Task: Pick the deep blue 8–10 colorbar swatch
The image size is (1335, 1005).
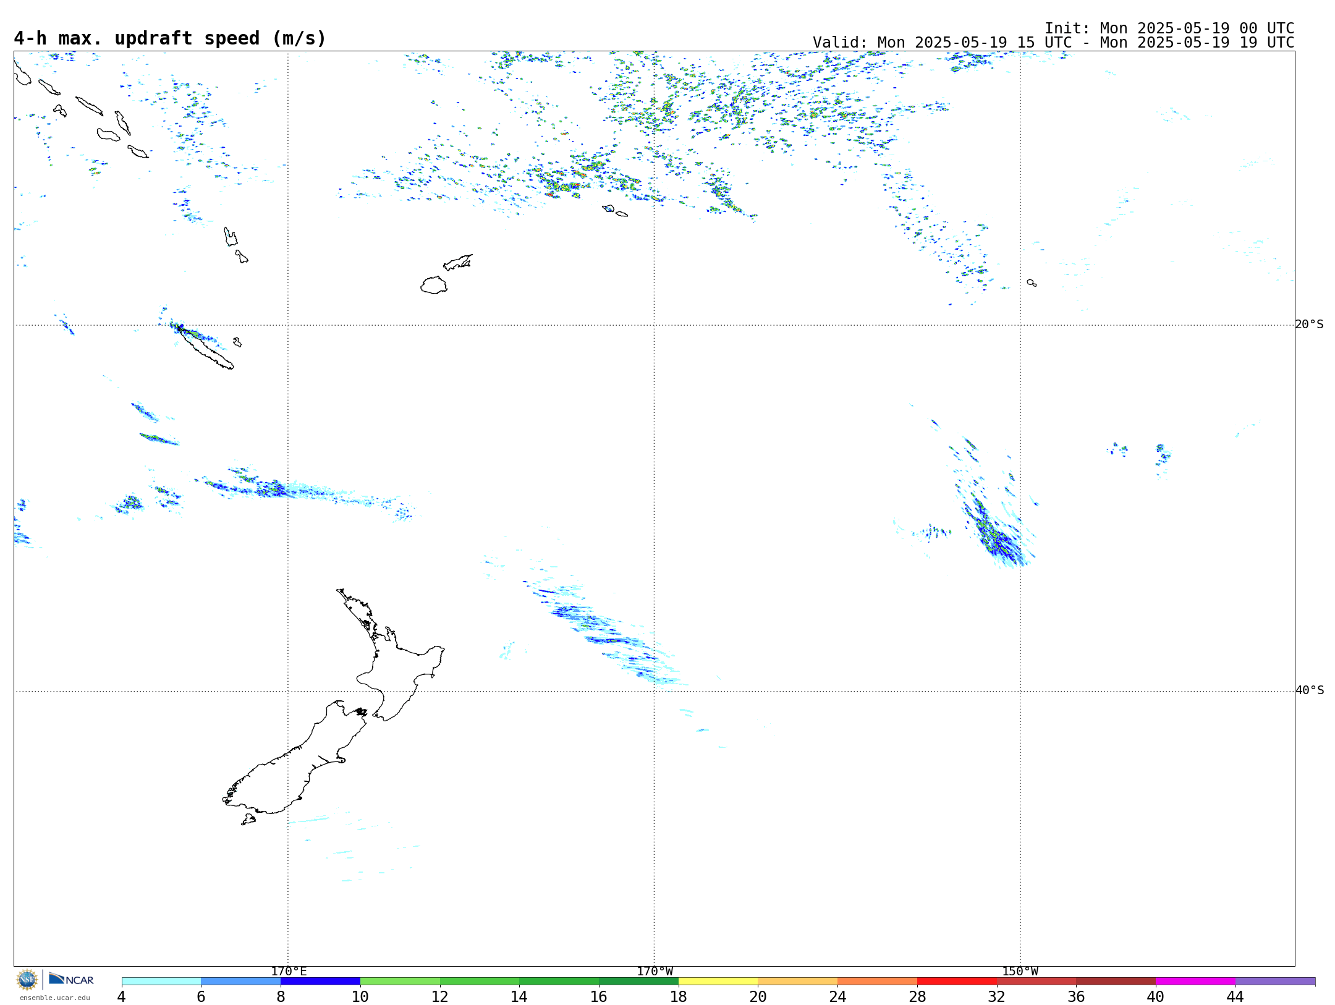Action: [321, 982]
